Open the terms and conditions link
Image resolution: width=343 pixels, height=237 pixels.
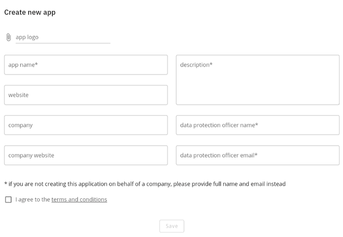click(79, 200)
